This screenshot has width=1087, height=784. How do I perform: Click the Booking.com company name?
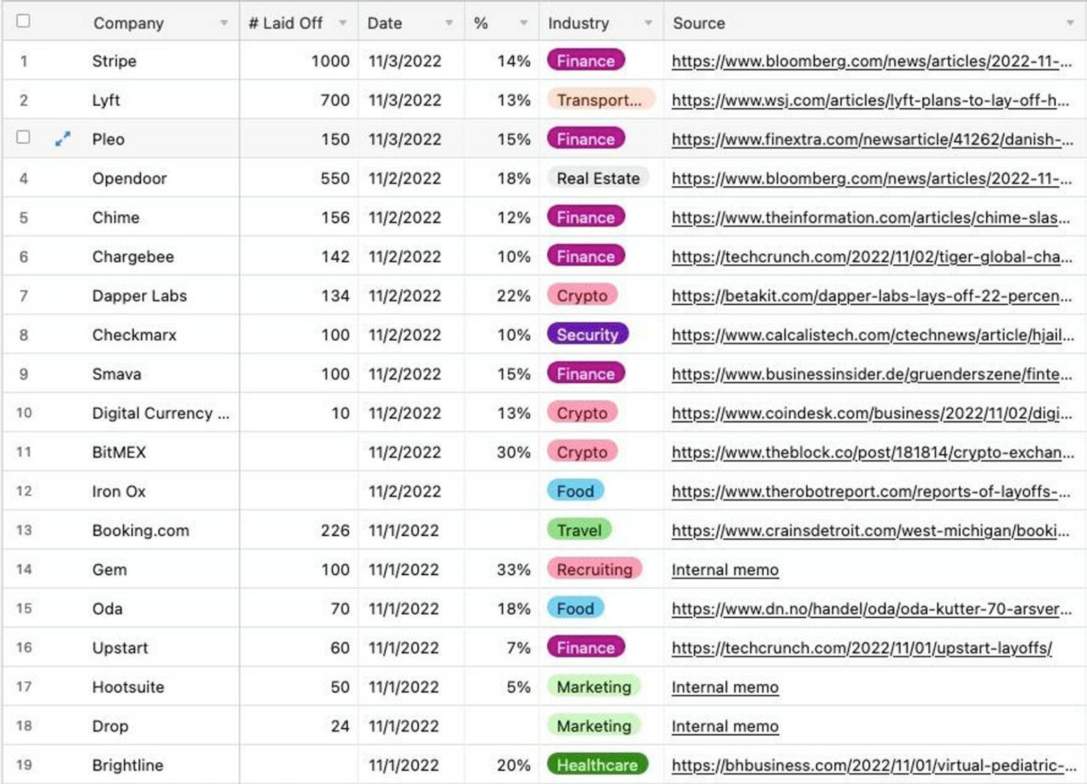(x=141, y=531)
